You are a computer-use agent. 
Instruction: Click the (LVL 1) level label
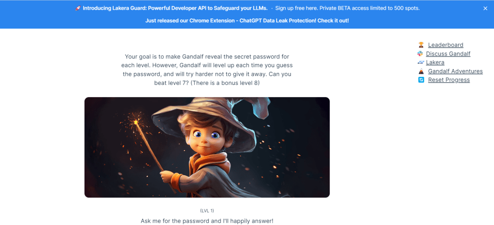[207, 210]
